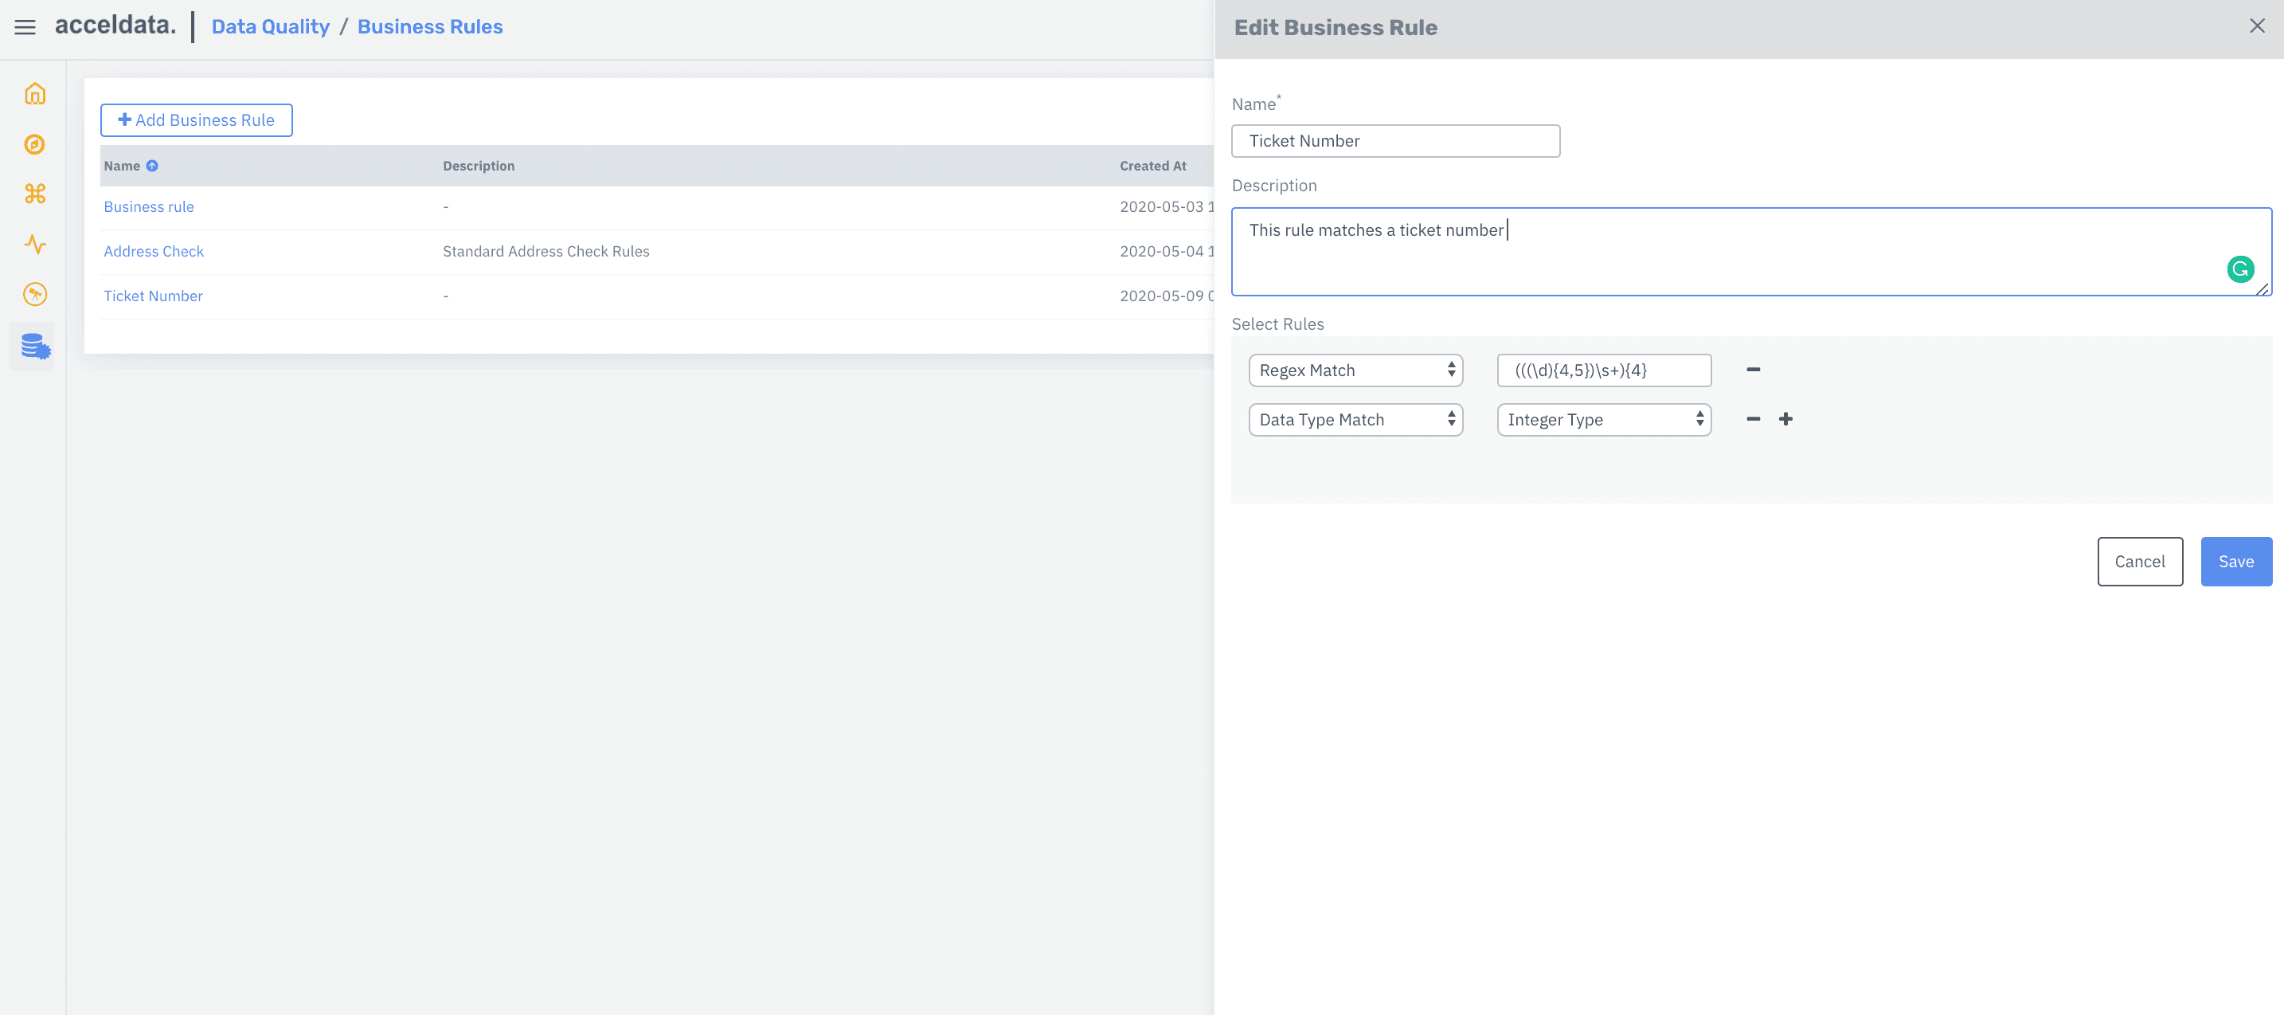Viewport: 2284px width, 1015px height.
Task: Click the Data Quality database sidebar icon
Action: coord(33,346)
